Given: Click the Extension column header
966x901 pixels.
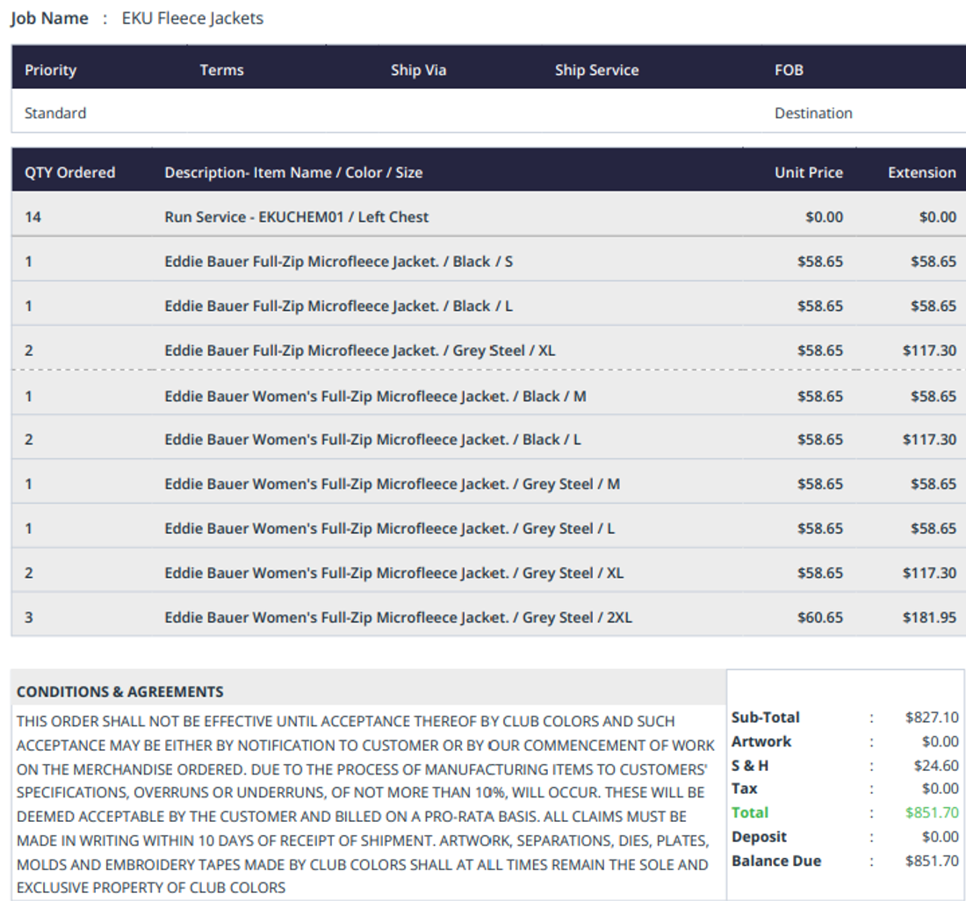Looking at the screenshot, I should pyautogui.click(x=921, y=172).
